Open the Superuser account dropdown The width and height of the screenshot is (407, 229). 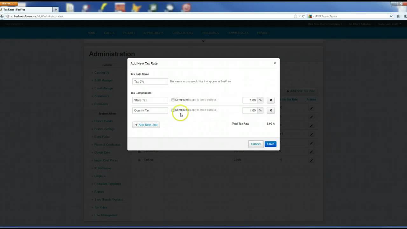390,24
